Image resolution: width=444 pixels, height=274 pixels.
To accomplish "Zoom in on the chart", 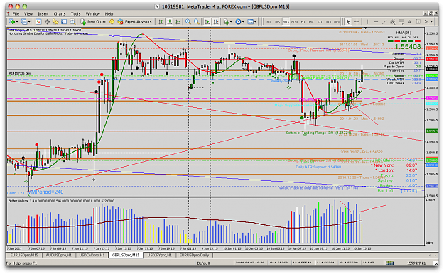I will tap(188, 21).
